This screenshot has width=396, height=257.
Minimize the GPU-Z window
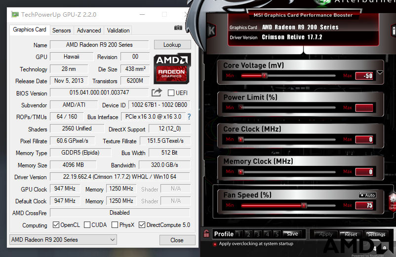(x=142, y=14)
